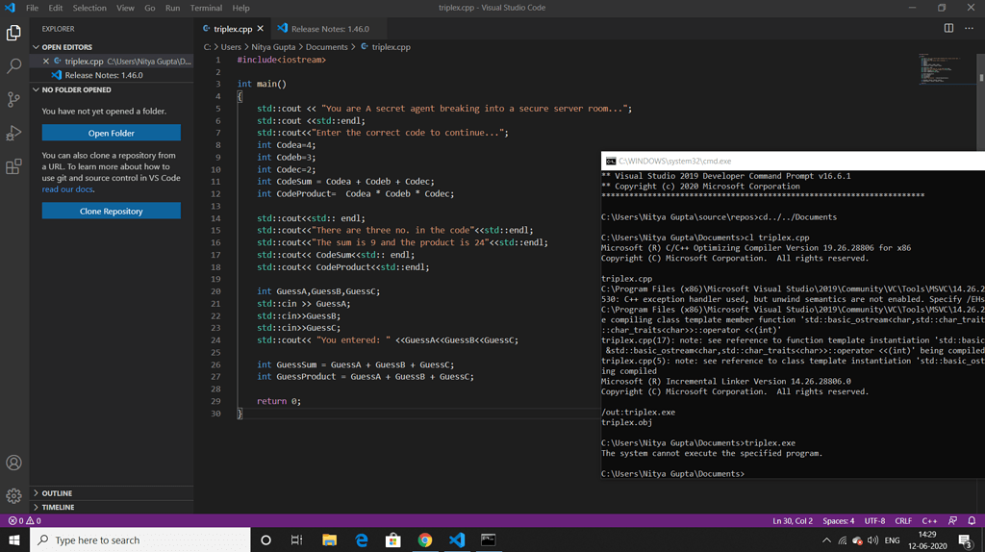Open the Source Control view
985x552 pixels.
[13, 100]
